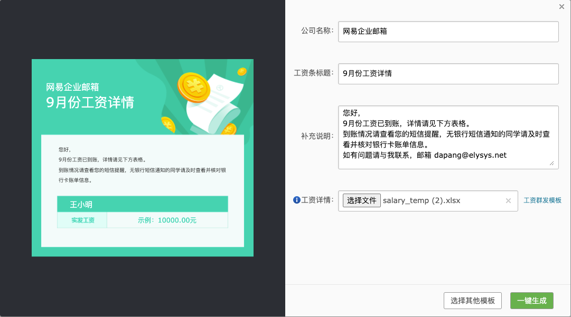Image resolution: width=571 pixels, height=317 pixels.
Task: Click inside the 补充说明 text area
Action: tap(448, 138)
